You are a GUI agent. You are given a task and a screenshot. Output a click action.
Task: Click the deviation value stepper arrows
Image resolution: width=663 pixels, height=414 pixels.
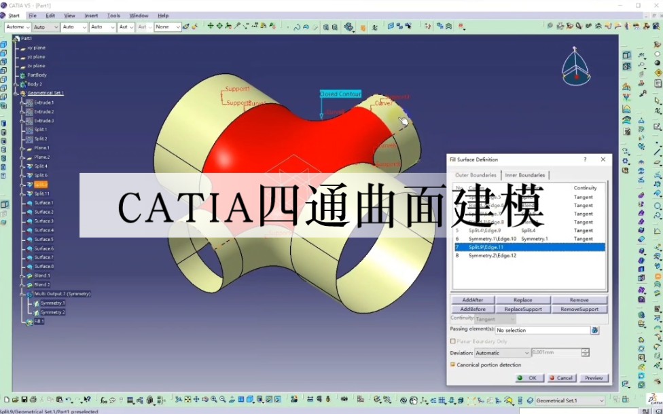pyautogui.click(x=585, y=353)
